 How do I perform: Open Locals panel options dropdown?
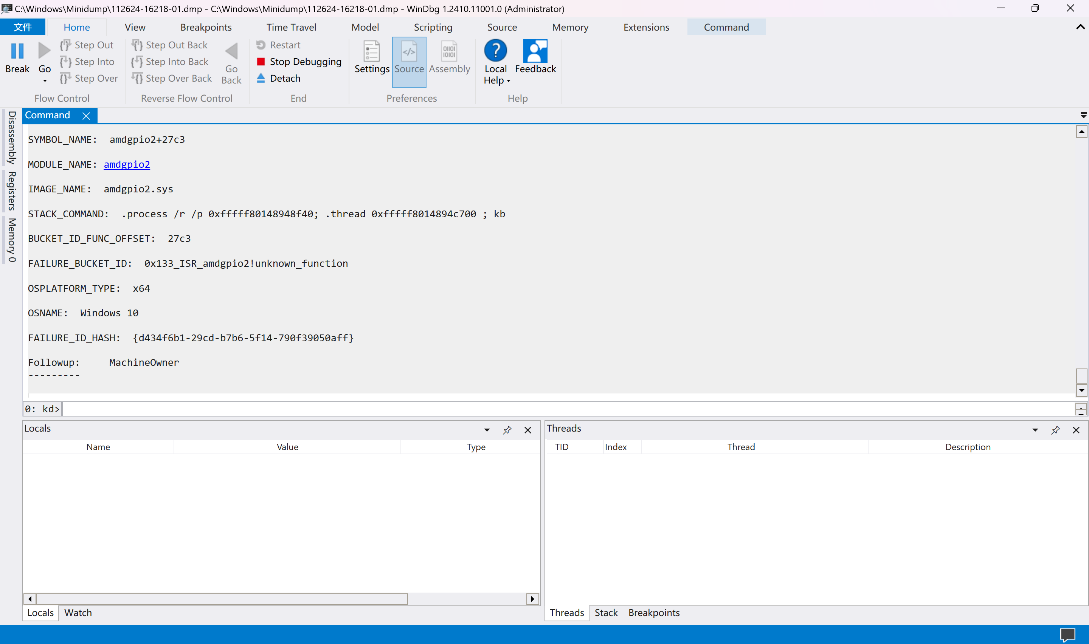pos(487,430)
